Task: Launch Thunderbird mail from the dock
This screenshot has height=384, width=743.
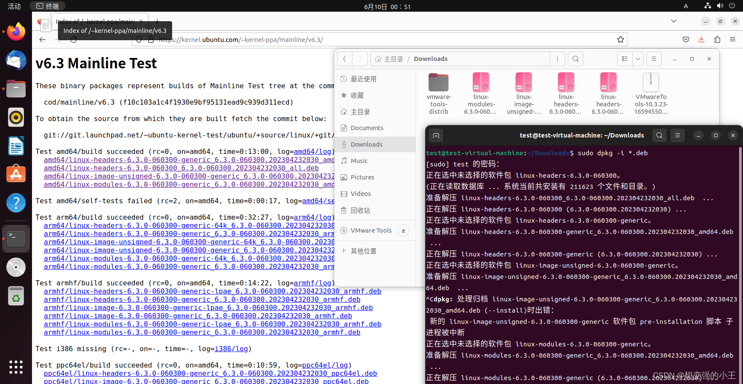Action: tap(16, 61)
